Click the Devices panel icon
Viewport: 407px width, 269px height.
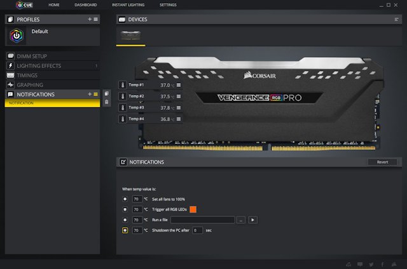pos(121,20)
